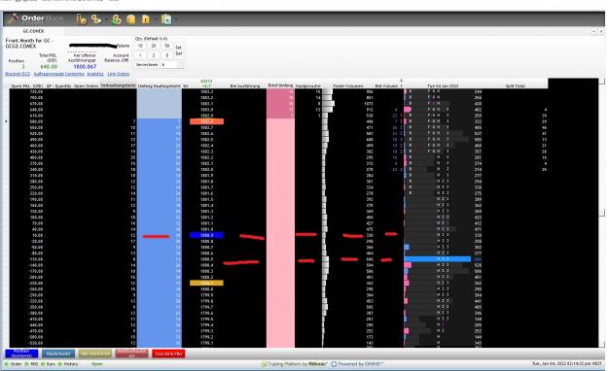608x371 pixels.
Task: Click the blue value 1800.867
Action: pos(85,67)
